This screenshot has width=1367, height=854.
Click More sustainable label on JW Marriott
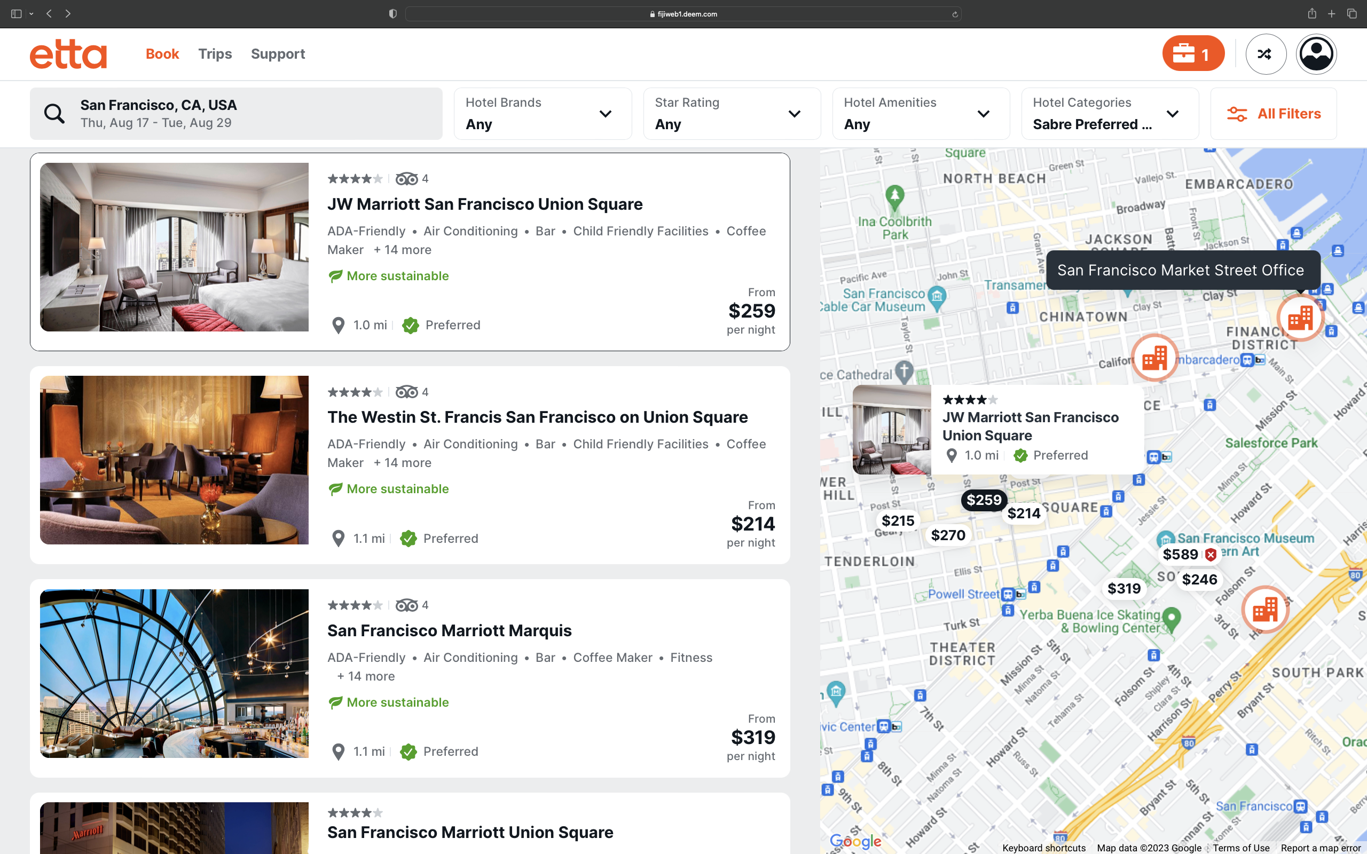click(398, 276)
